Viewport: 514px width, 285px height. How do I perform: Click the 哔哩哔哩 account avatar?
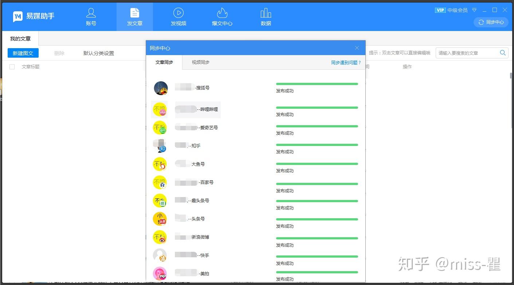160,109
